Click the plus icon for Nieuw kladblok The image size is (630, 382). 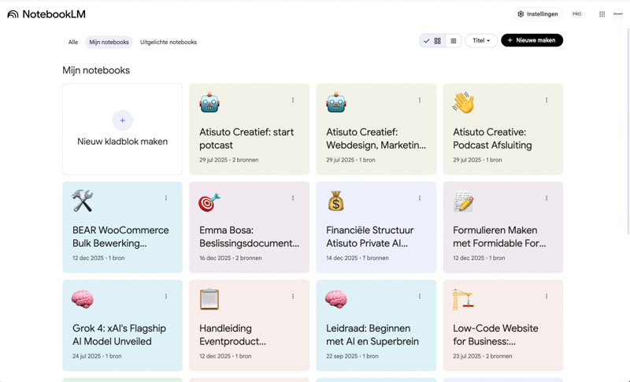122,121
